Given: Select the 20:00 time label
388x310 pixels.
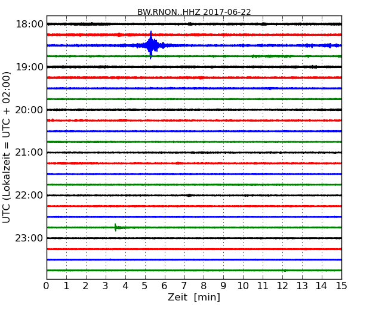Looking at the screenshot, I should [x=29, y=110].
